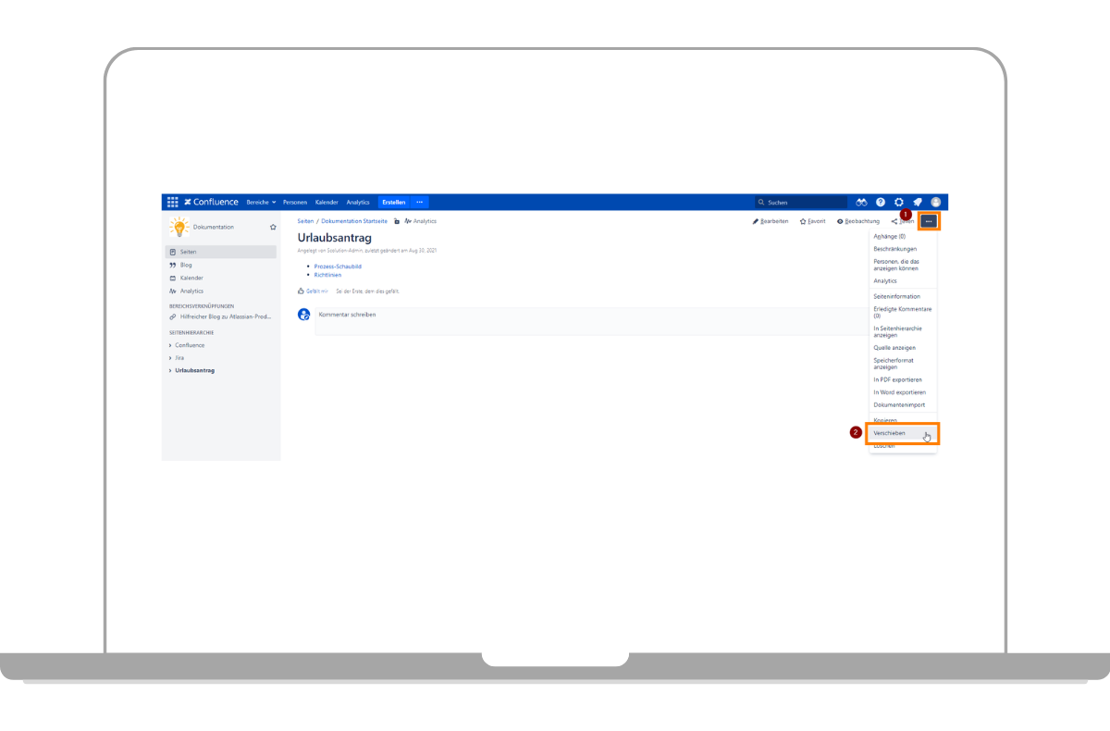Click the notifications icon in the header
This screenshot has width=1110, height=731.
tap(918, 202)
